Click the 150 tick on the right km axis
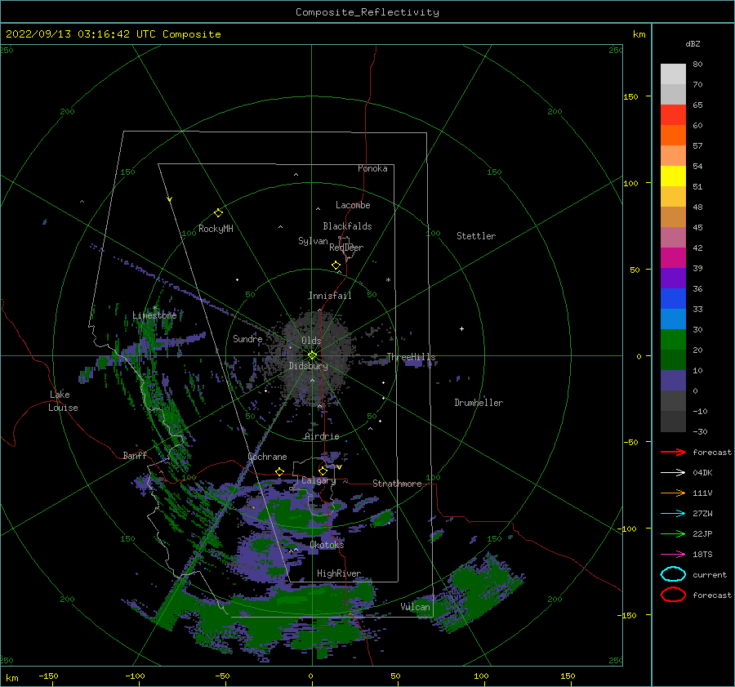Screen dimensions: 735x687 point(631,96)
